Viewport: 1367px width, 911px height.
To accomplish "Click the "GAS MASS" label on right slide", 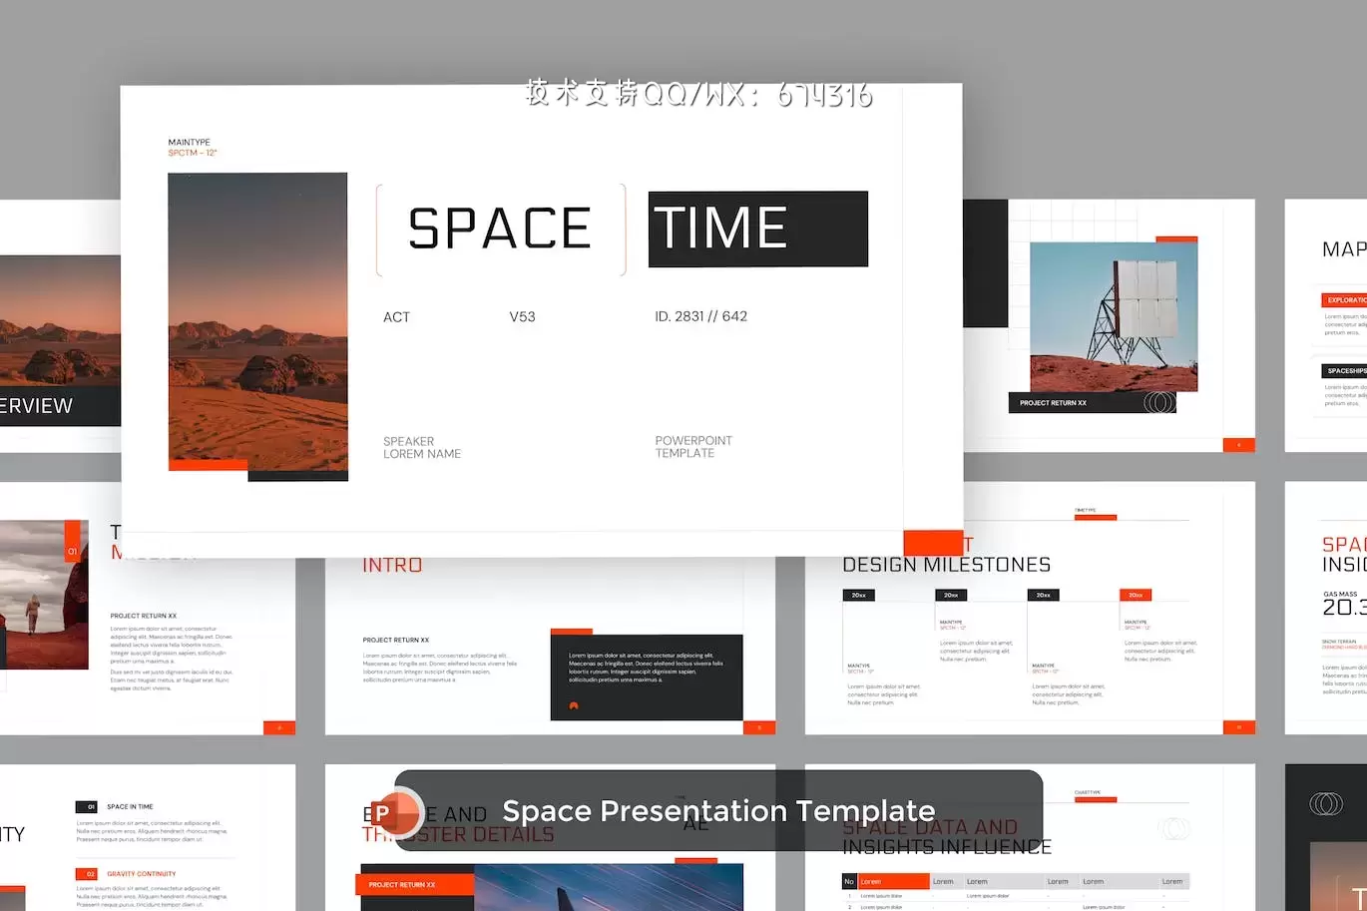I will (1340, 595).
